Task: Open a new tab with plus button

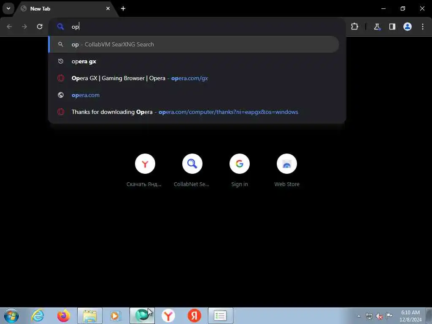Action: 123,8
